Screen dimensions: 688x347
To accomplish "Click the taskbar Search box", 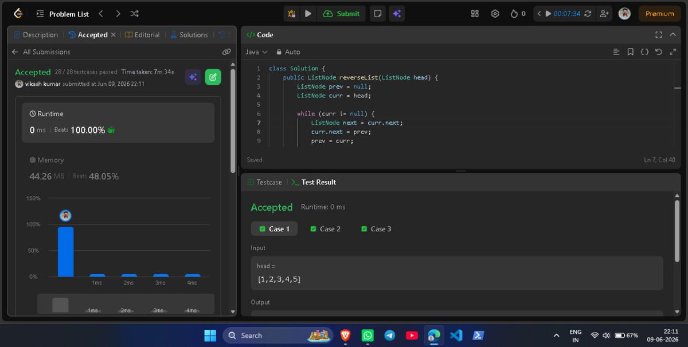I will point(277,336).
